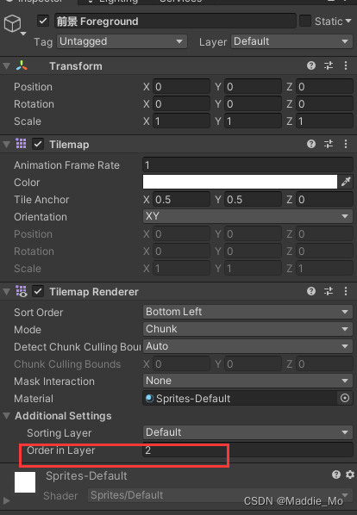357x515 pixels.
Task: Click the Order in Layer field
Action: [247, 450]
